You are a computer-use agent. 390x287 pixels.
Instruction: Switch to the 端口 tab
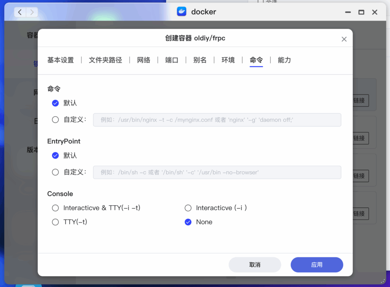(171, 60)
